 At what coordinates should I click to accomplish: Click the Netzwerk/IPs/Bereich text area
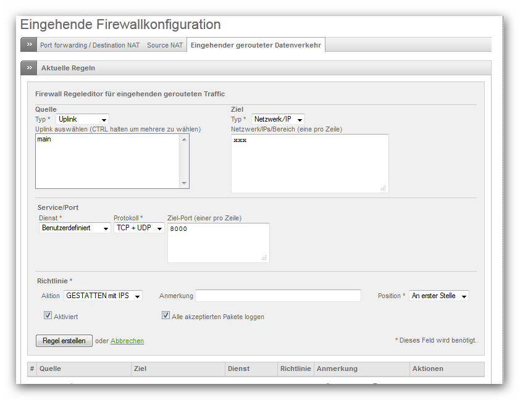click(x=309, y=163)
